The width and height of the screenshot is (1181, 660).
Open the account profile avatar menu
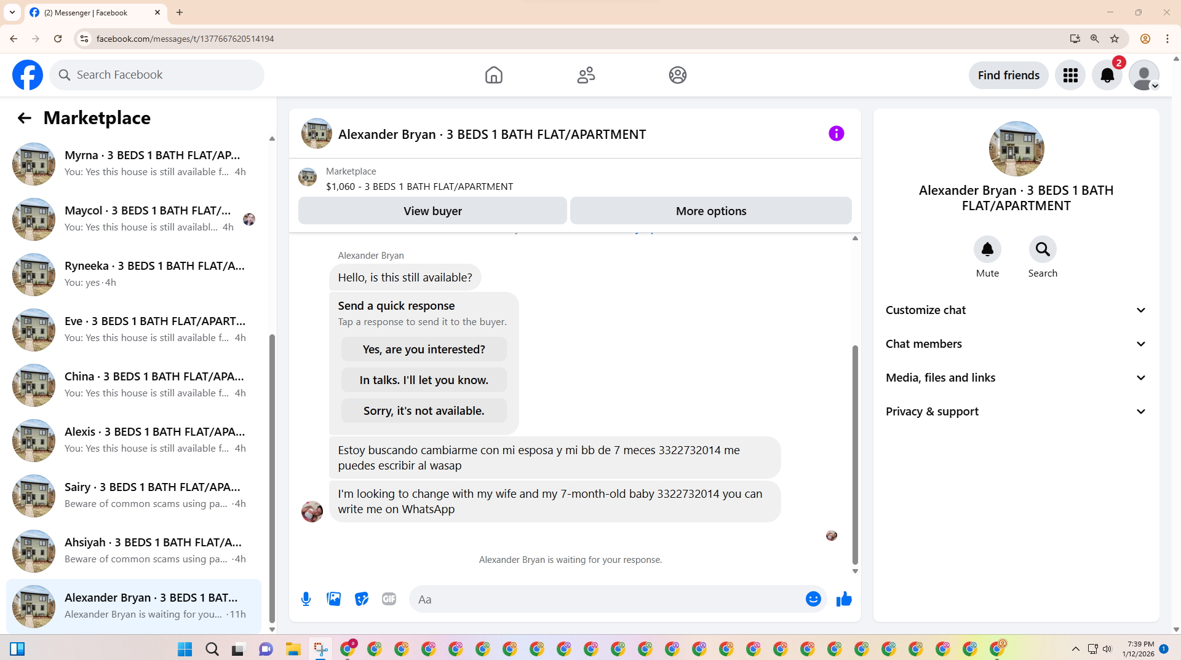[1144, 75]
